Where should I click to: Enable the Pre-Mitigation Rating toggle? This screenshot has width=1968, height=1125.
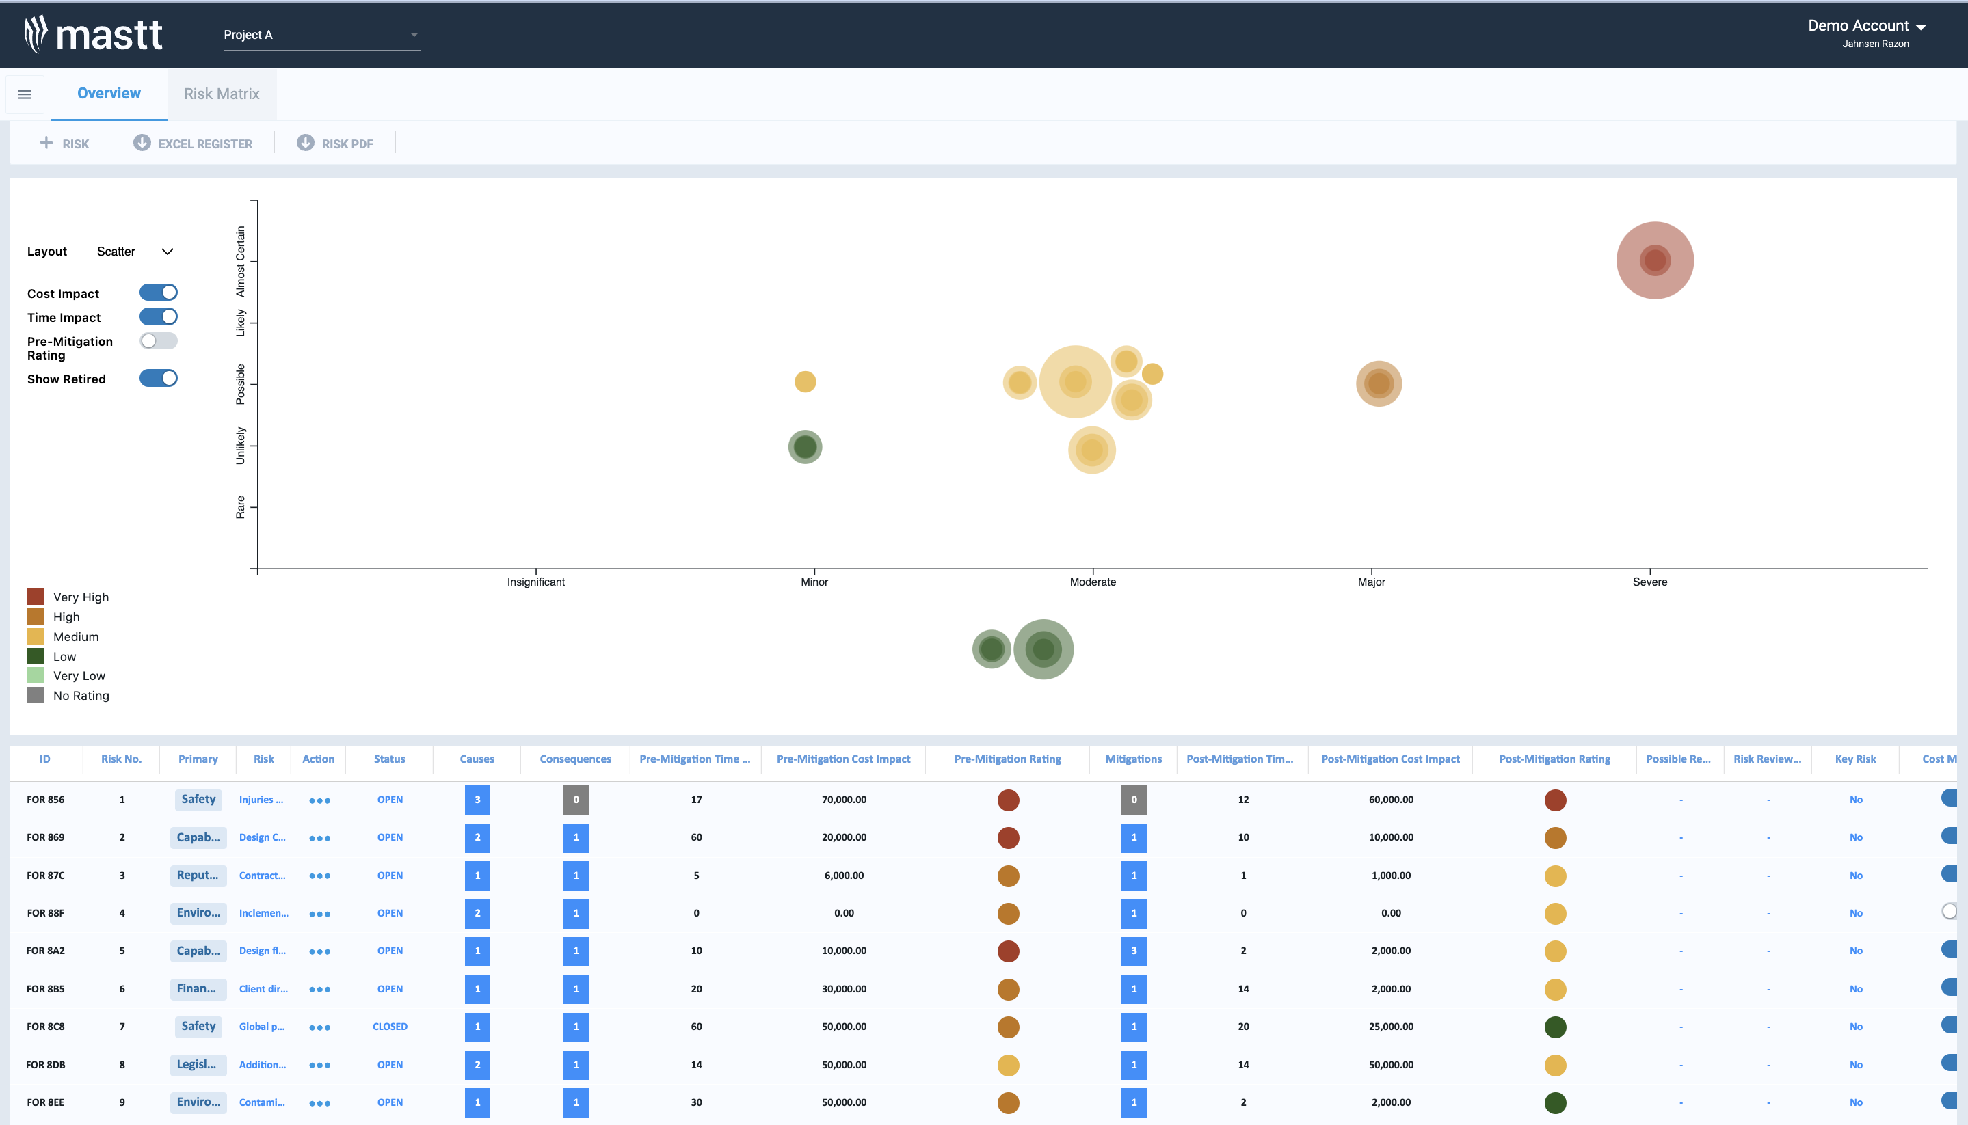tap(159, 341)
